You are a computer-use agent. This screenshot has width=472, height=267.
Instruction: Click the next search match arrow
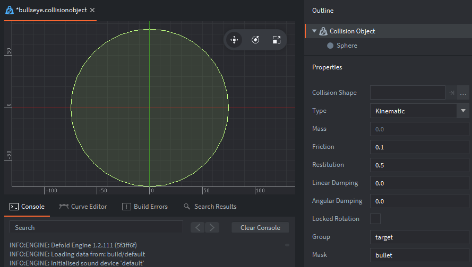point(212,227)
